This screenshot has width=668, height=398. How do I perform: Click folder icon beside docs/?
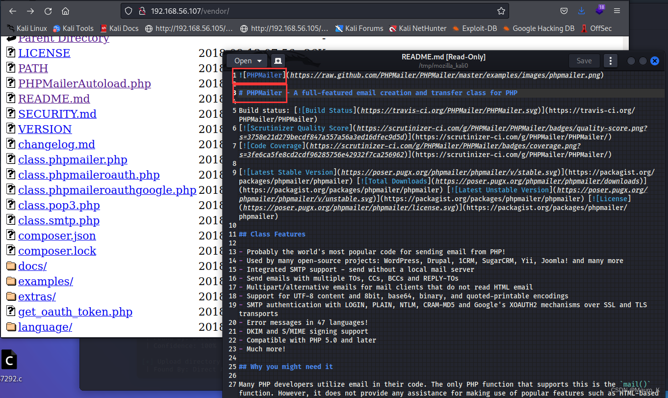pos(11,266)
